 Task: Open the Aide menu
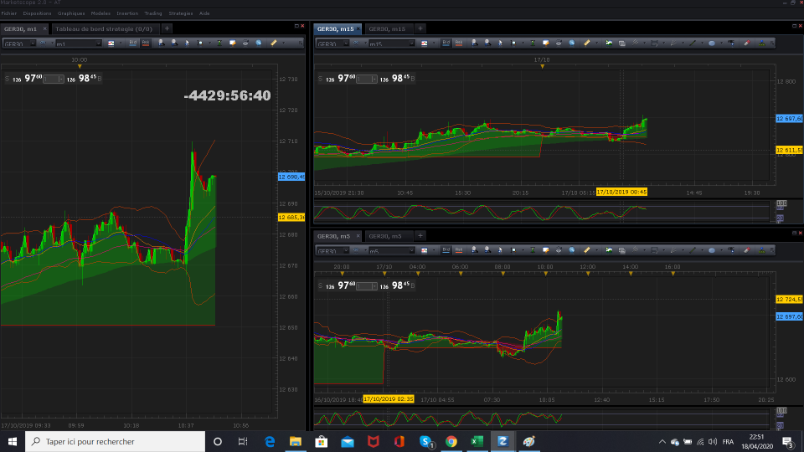204,13
